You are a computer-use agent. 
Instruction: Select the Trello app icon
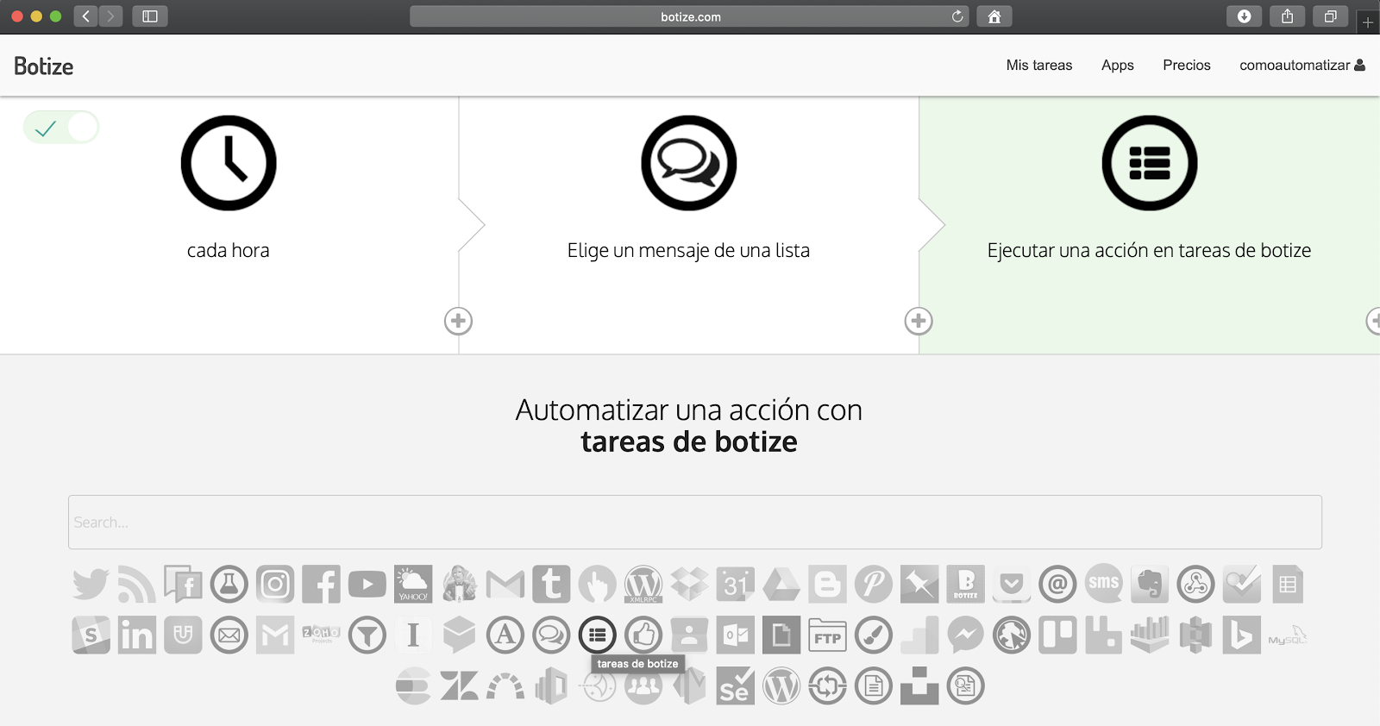coord(1057,635)
